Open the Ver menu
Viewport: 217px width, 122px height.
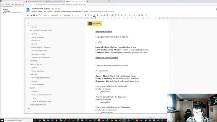(x=45, y=11)
